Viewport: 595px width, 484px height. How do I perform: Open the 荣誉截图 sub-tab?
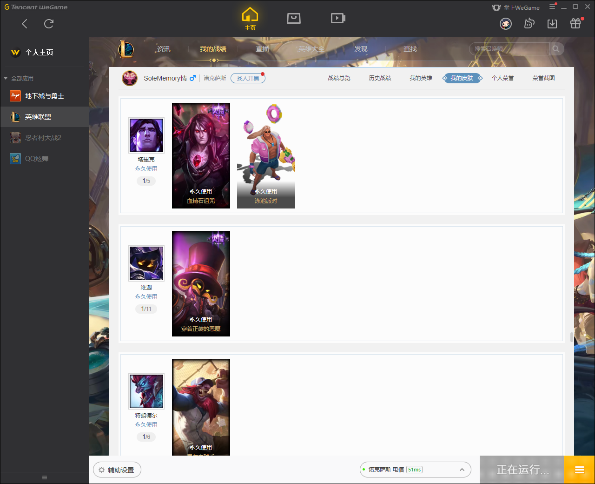click(x=543, y=78)
